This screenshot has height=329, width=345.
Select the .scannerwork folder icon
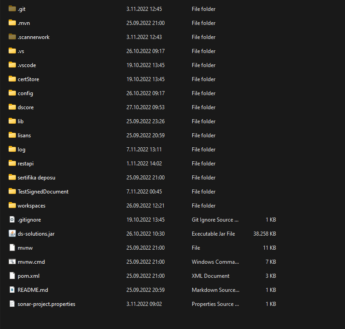(x=12, y=37)
